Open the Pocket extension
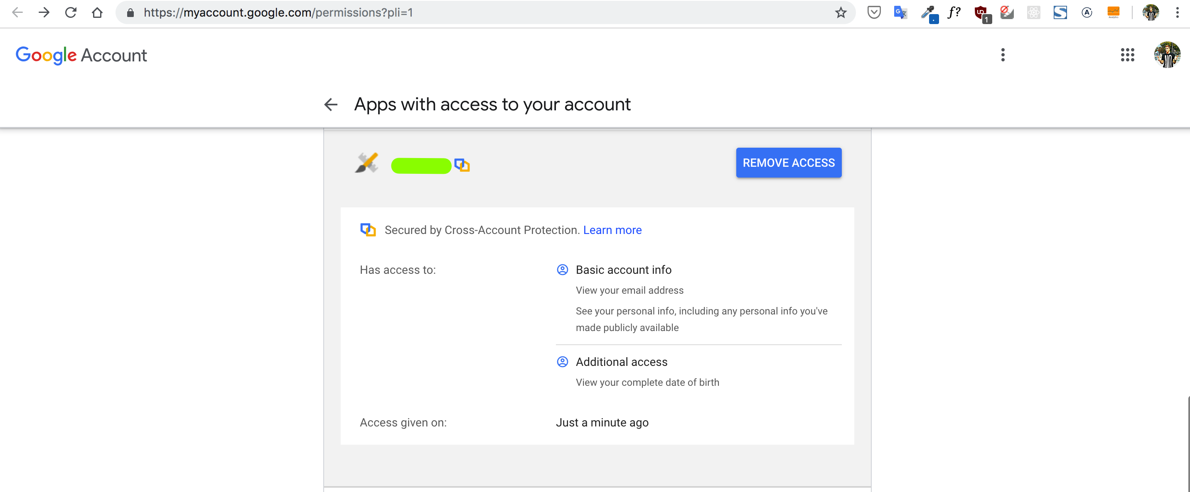 pyautogui.click(x=873, y=12)
